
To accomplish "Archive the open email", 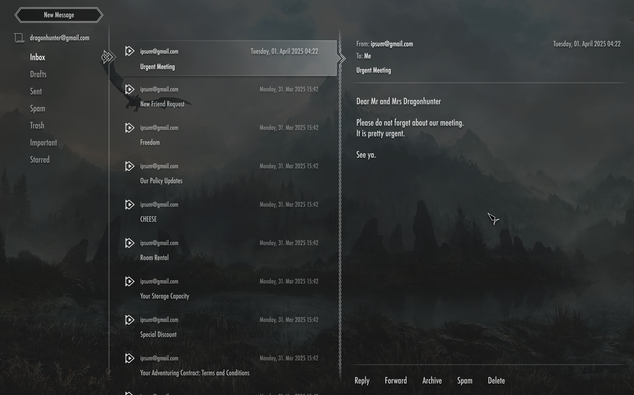I will click(x=432, y=381).
